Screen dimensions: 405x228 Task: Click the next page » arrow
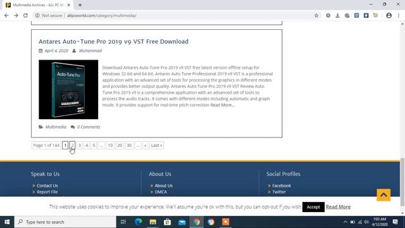click(x=146, y=145)
